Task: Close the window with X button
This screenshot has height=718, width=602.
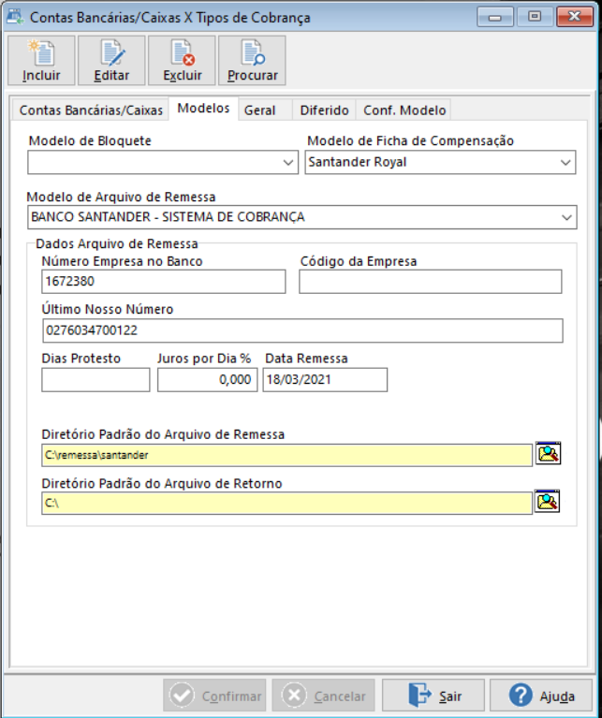Action: coord(575,17)
